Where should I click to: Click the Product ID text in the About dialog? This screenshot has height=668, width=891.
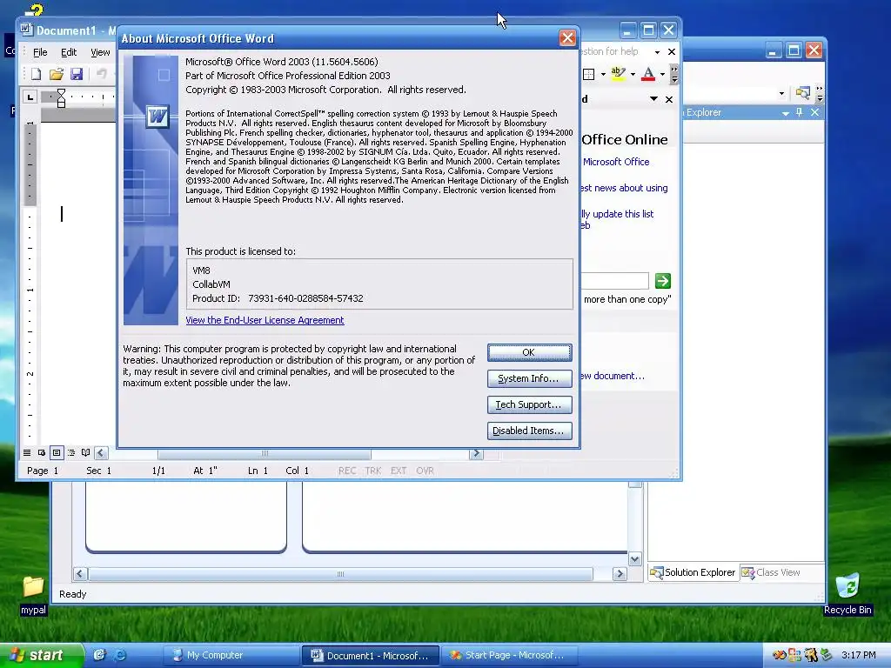click(278, 298)
